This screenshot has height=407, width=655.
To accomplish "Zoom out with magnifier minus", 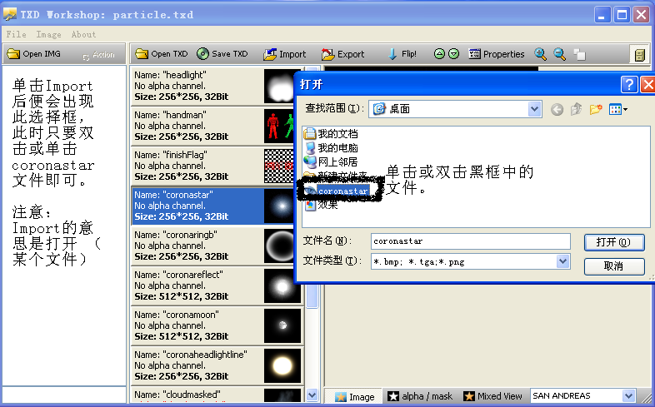I will 559,54.
